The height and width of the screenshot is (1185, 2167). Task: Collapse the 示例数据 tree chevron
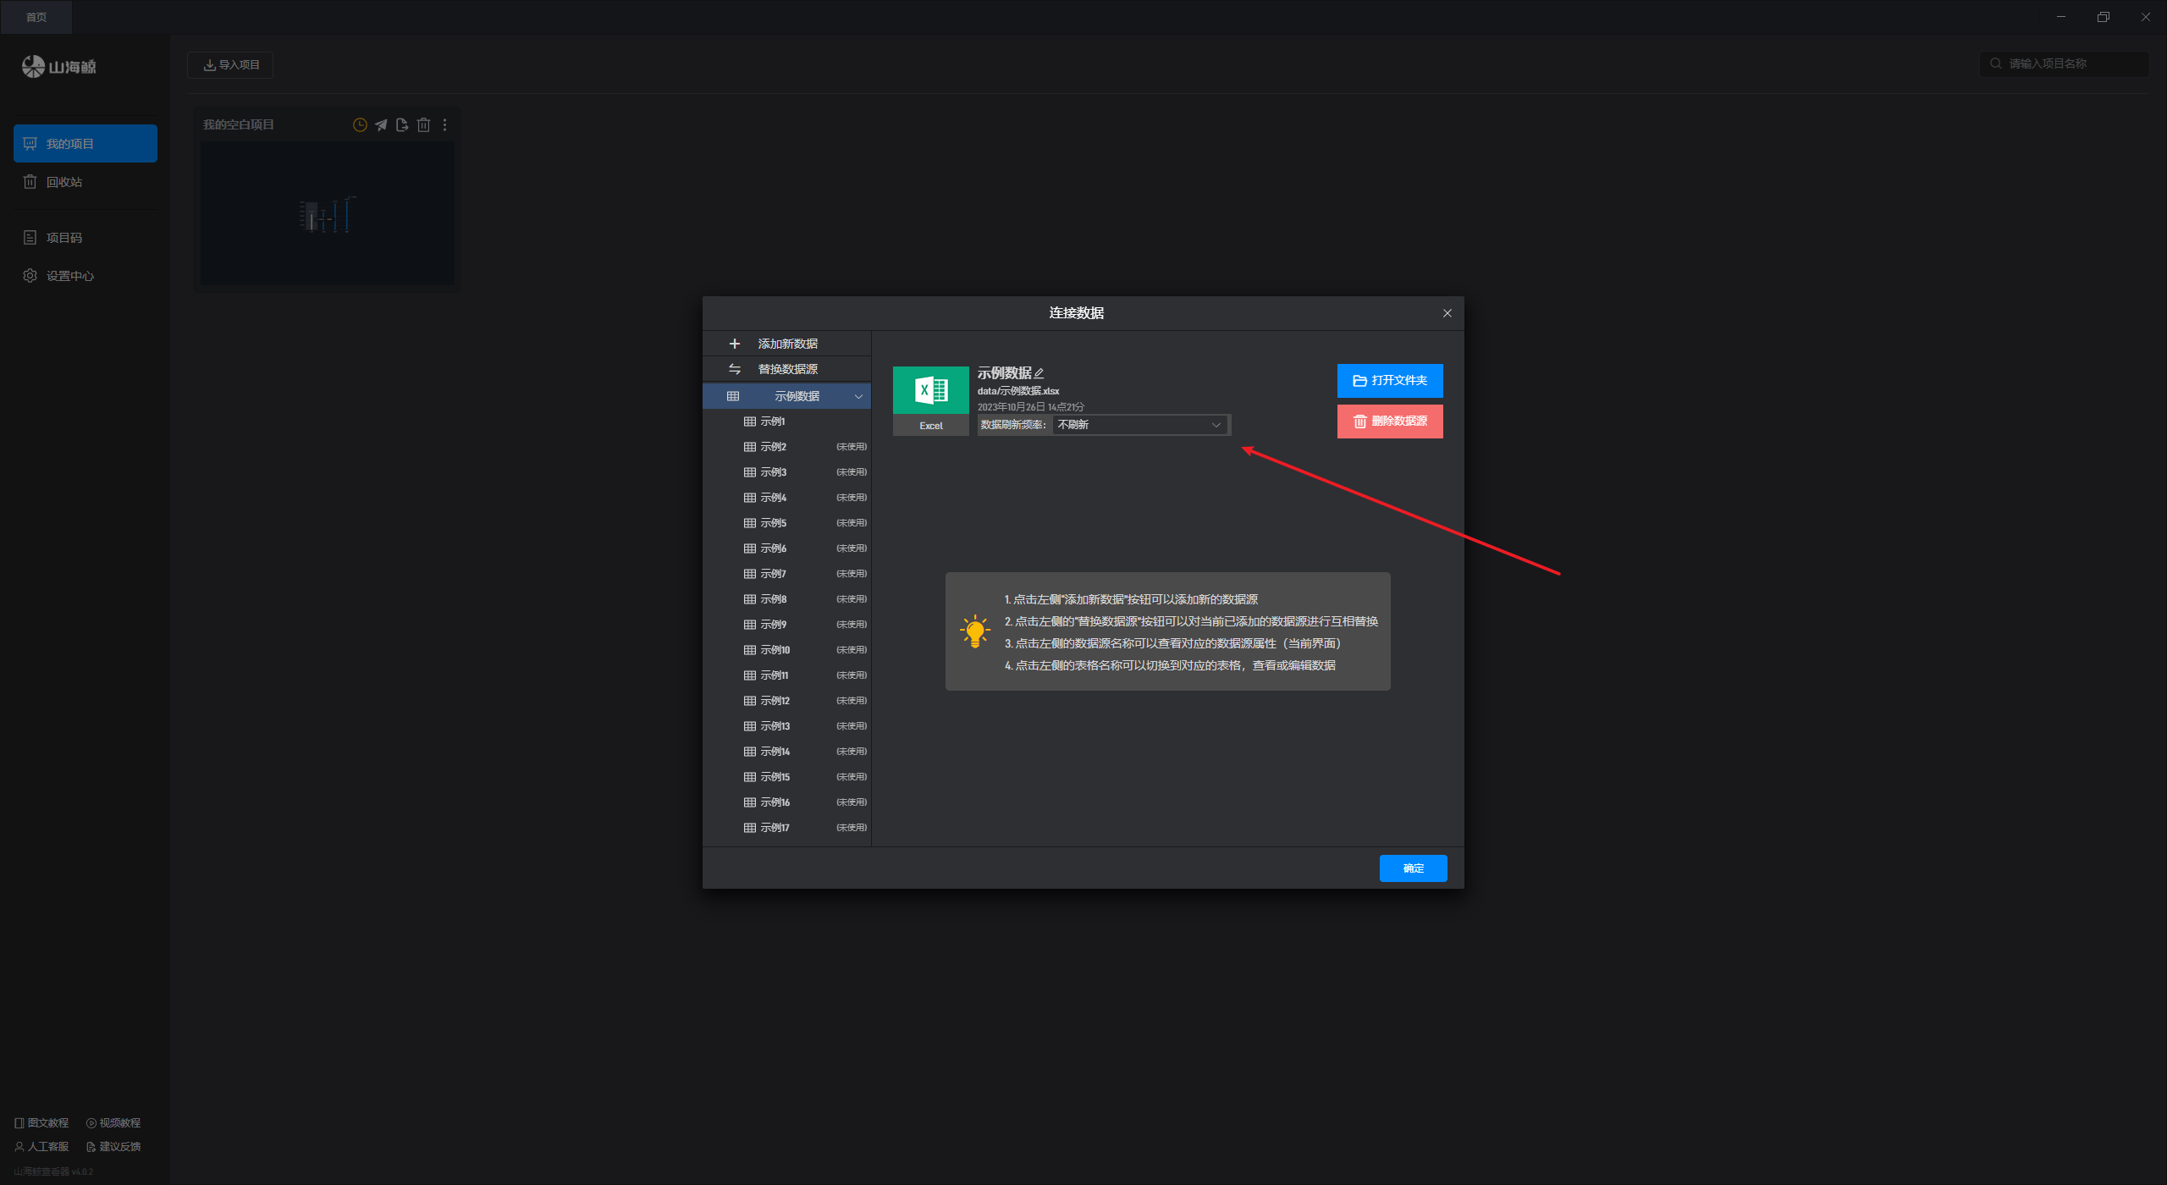(858, 396)
